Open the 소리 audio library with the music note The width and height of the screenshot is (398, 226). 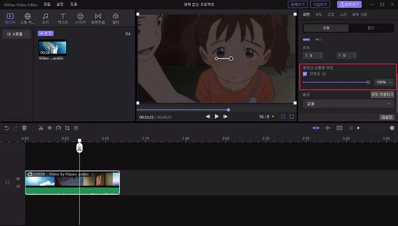click(45, 19)
